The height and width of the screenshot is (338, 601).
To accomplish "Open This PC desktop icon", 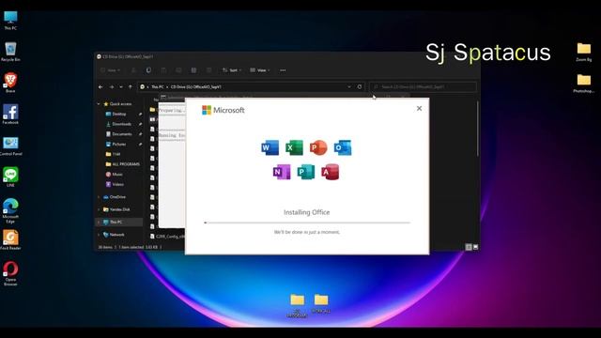I will 10,21.
